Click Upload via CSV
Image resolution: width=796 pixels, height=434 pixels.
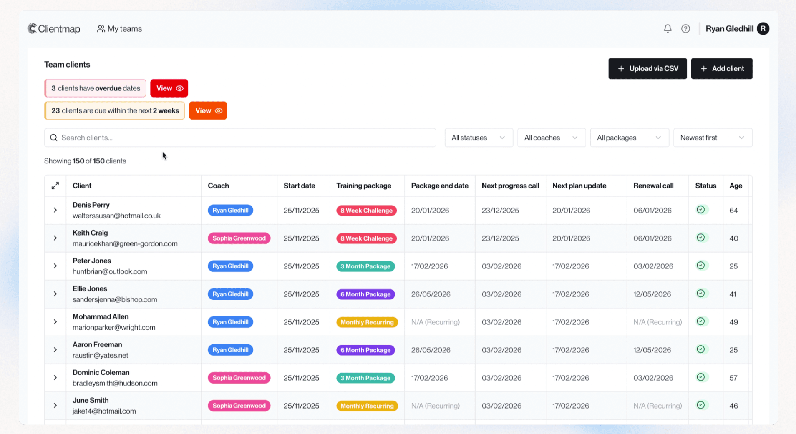point(647,68)
